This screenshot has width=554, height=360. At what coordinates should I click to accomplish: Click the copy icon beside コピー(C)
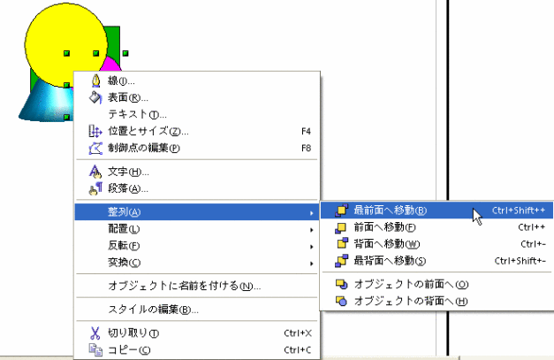click(x=95, y=349)
